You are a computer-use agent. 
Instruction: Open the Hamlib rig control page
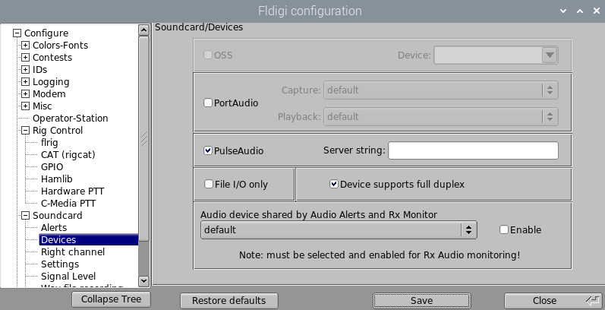coord(56,179)
